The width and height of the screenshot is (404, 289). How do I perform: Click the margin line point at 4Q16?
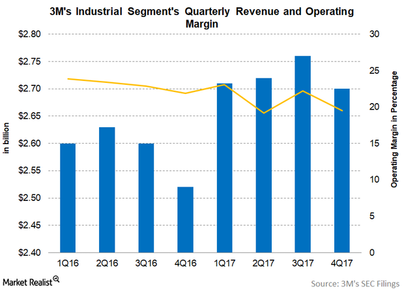click(x=185, y=93)
